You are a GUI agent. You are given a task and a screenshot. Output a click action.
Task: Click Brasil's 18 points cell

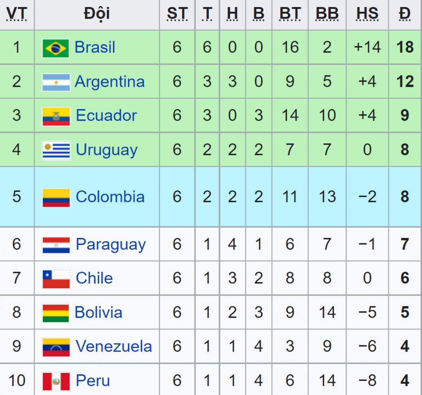tap(405, 47)
